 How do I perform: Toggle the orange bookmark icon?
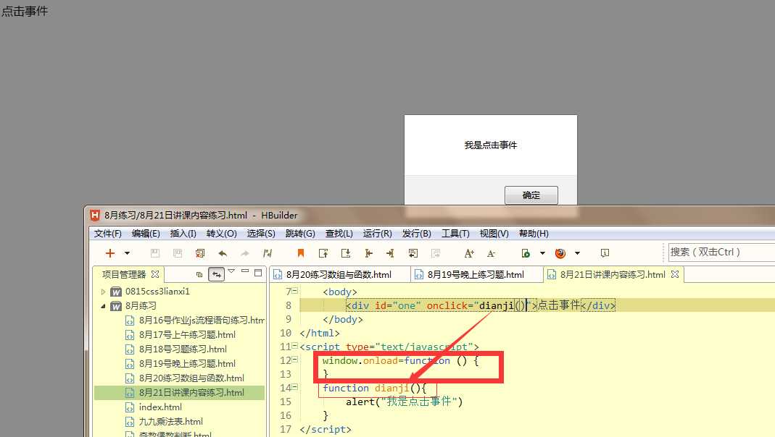301,253
